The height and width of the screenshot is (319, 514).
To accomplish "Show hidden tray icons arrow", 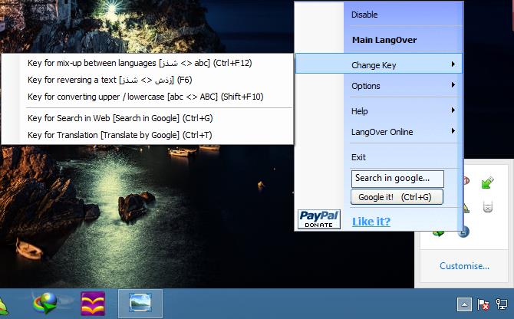I will point(464,304).
